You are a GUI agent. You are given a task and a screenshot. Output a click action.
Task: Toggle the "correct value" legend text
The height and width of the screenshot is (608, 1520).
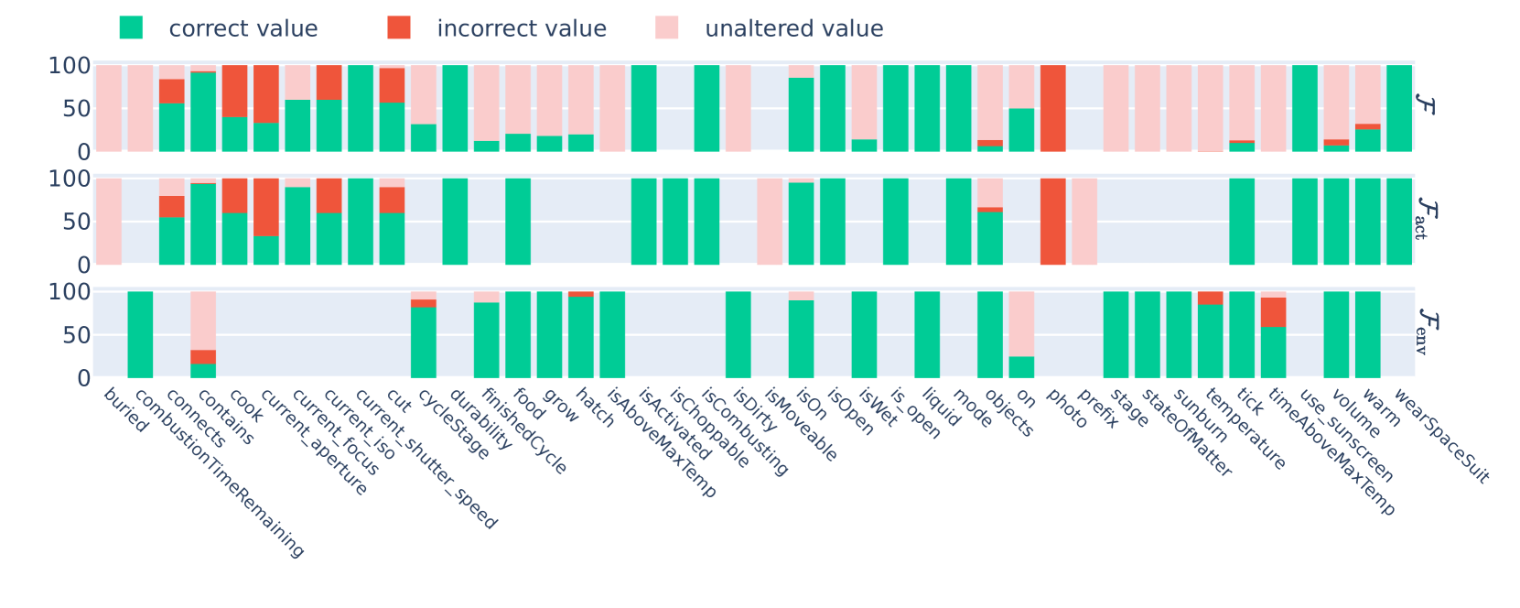click(243, 29)
